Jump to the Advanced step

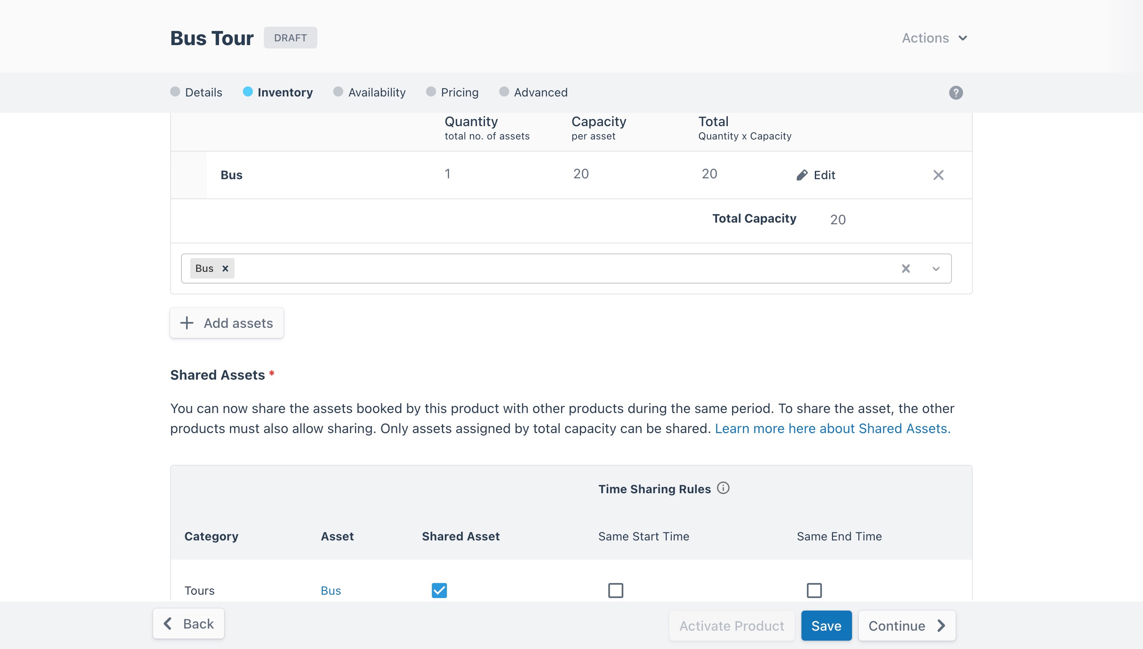tap(533, 92)
